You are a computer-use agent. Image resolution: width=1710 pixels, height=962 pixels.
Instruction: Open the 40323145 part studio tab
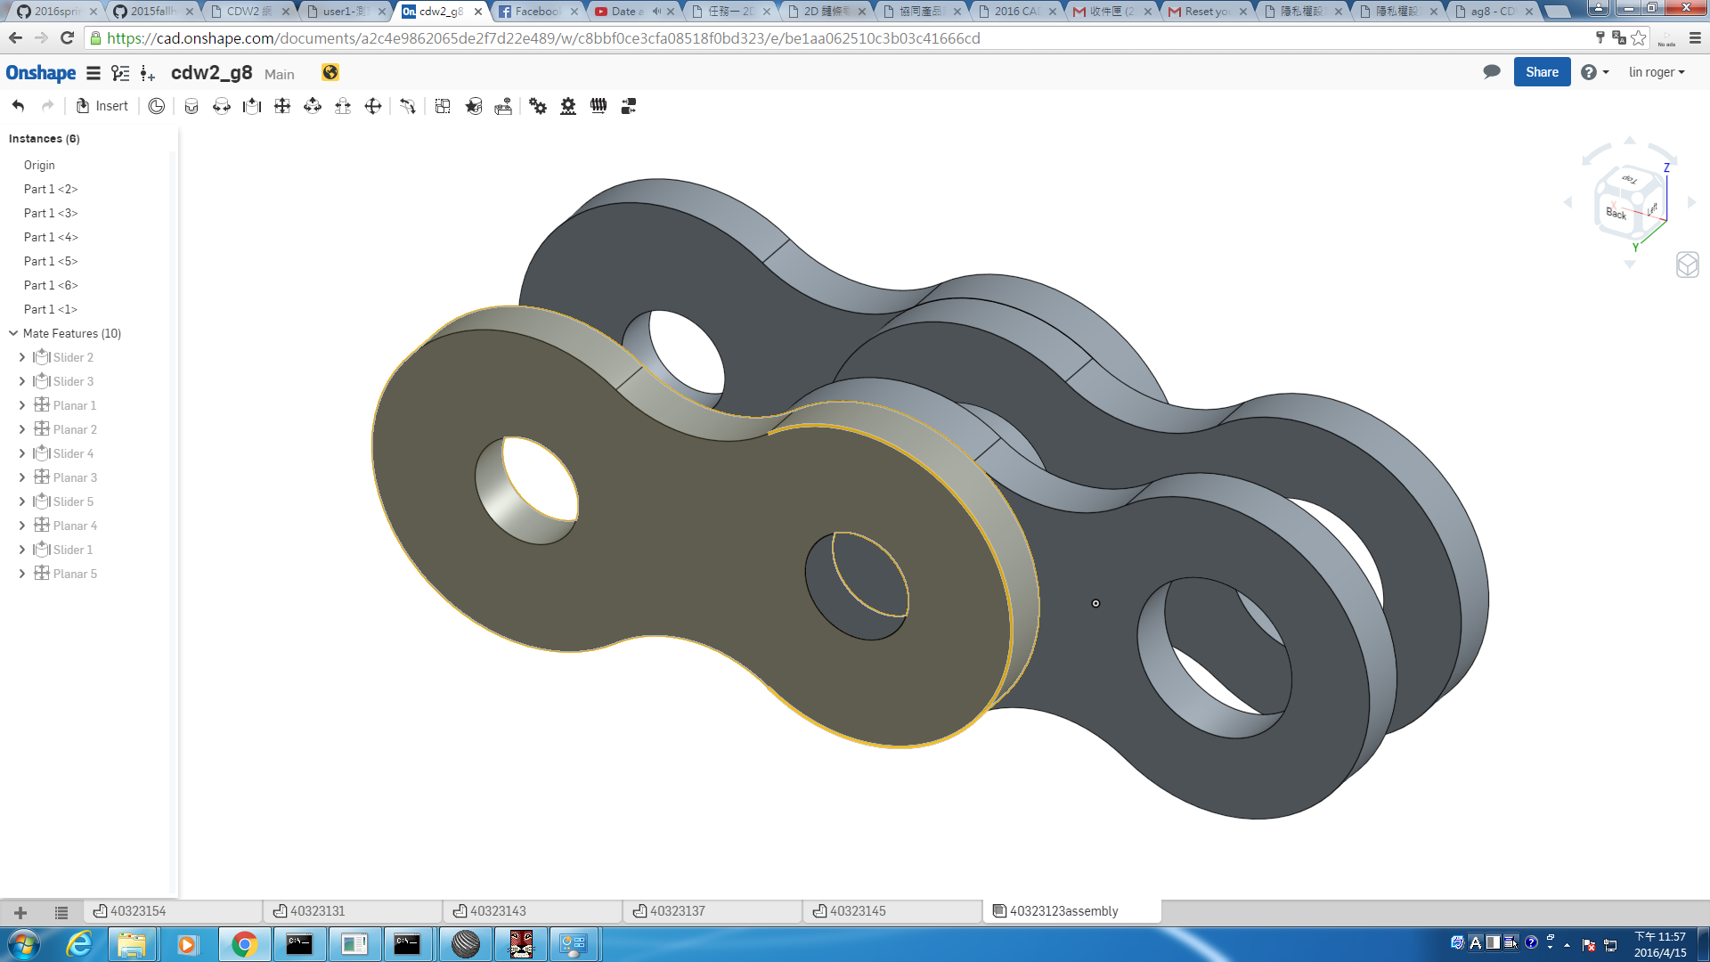click(x=892, y=910)
